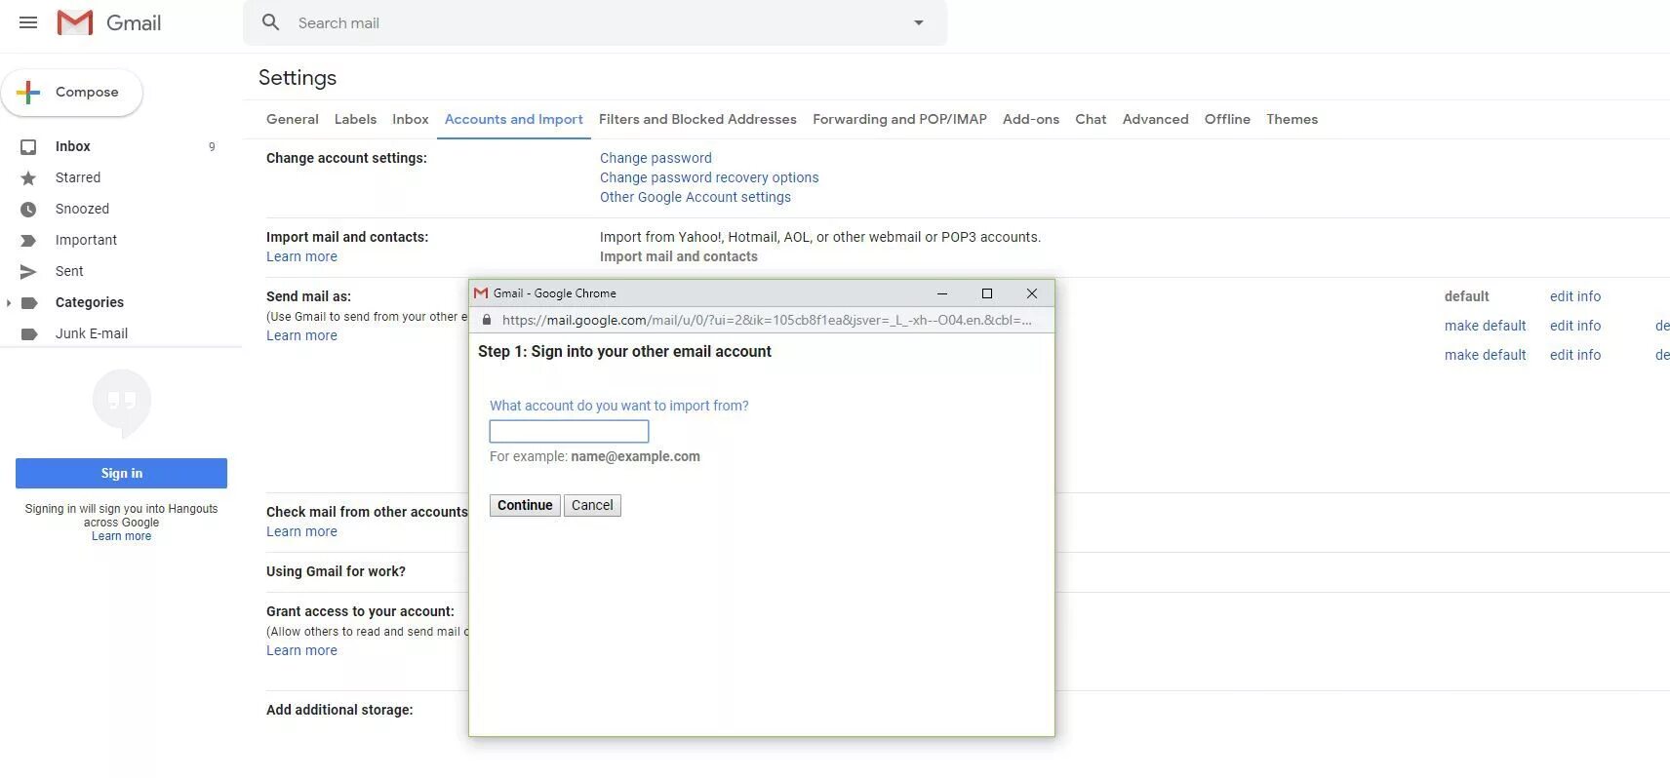The width and height of the screenshot is (1670, 778).
Task: Click the last edit info link
Action: pyautogui.click(x=1575, y=355)
